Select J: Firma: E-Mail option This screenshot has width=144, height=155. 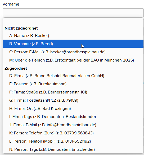pos(73,125)
